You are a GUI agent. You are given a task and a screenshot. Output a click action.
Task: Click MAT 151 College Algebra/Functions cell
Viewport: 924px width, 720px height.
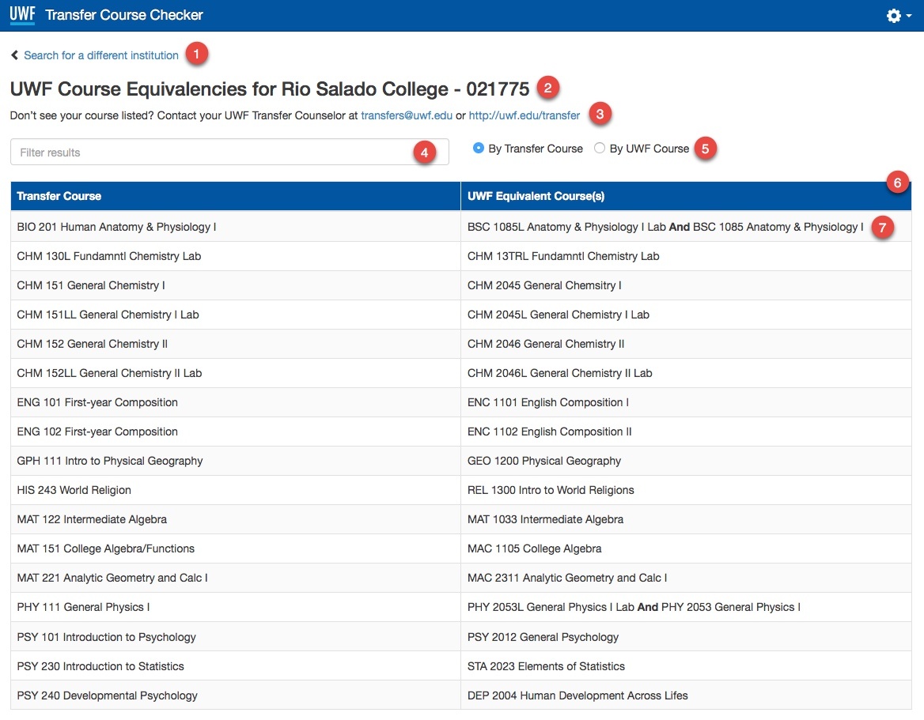236,548
